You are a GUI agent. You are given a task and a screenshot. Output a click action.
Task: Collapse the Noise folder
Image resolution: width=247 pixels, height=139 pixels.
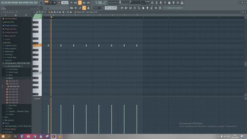pos(10,78)
